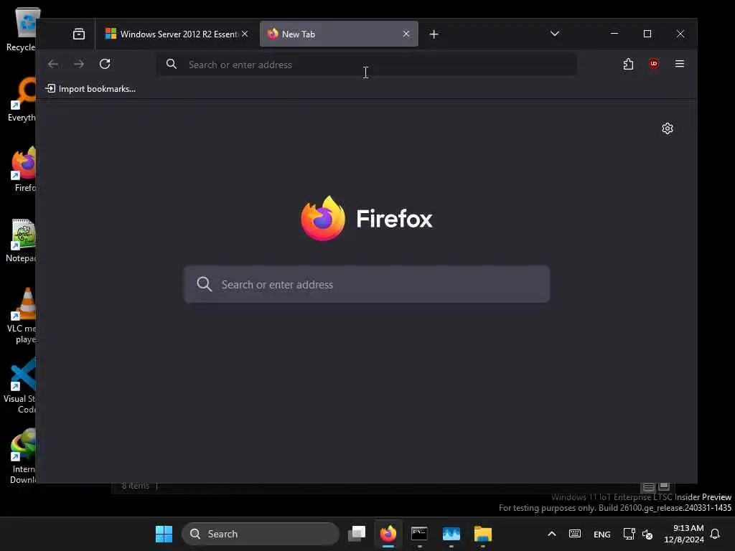Select Firefox desktop shortcut
Screen dimensions: 735x551
24,169
